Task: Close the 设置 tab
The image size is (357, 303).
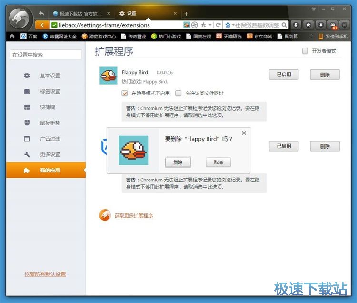Action: tap(175, 13)
